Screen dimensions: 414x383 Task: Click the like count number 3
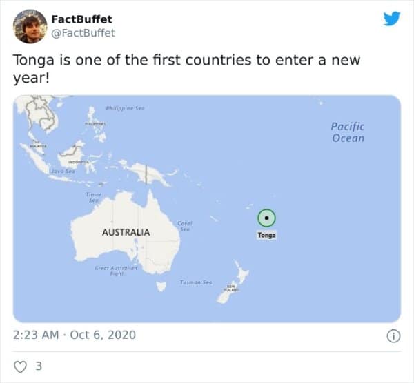pos(39,366)
